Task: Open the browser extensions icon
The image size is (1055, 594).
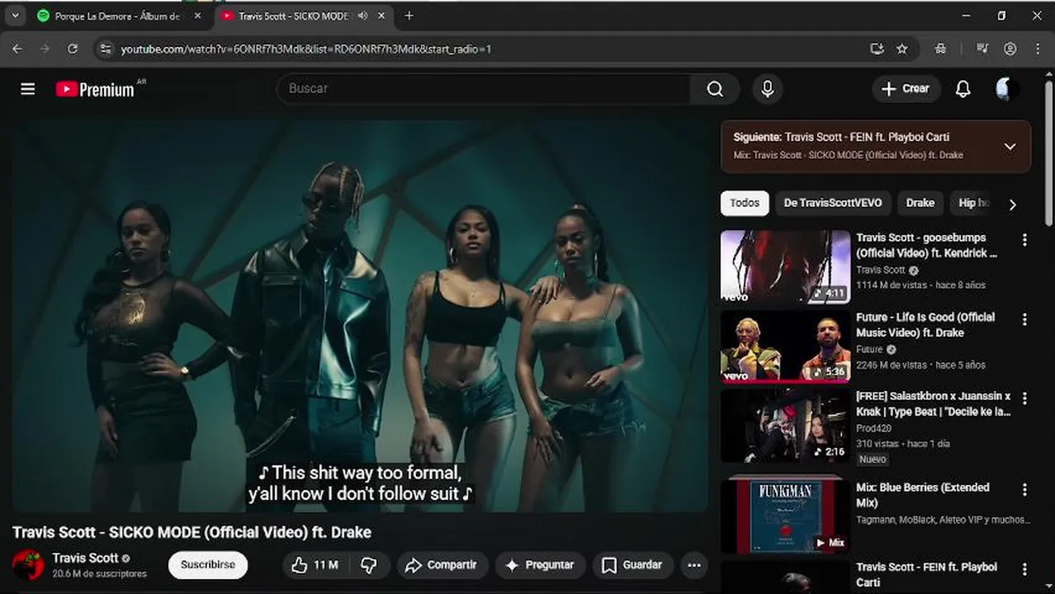Action: pyautogui.click(x=940, y=49)
